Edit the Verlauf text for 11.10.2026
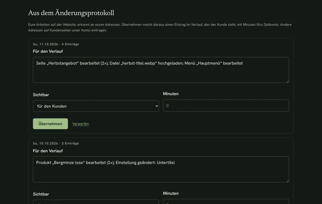 coord(161,70)
